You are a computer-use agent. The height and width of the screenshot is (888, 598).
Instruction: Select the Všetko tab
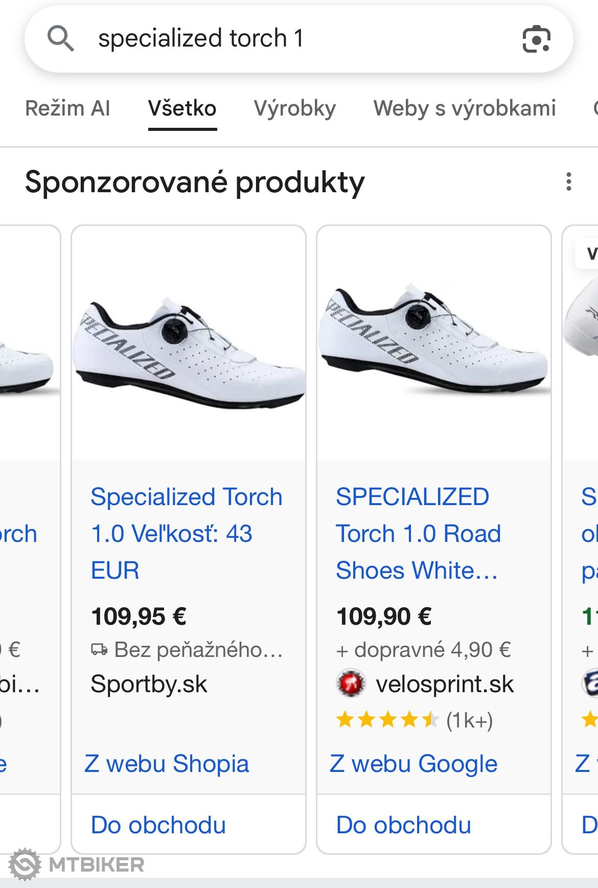click(182, 108)
